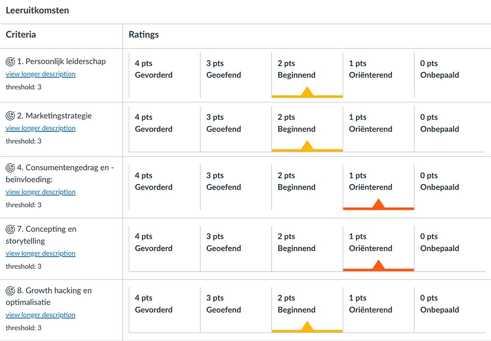Click the outcome icon beside Persoonlijk leiderschap

tap(10, 62)
